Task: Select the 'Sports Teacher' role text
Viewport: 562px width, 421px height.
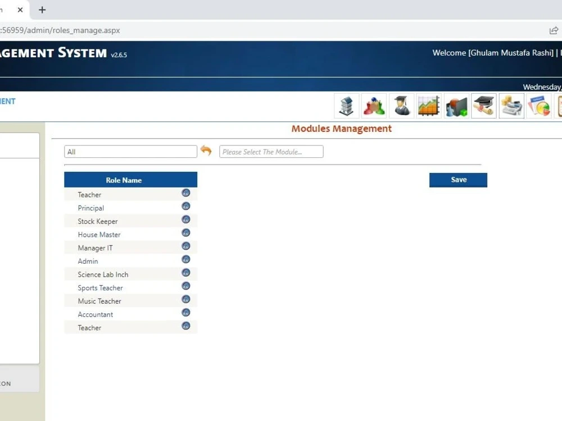Action: click(x=100, y=288)
